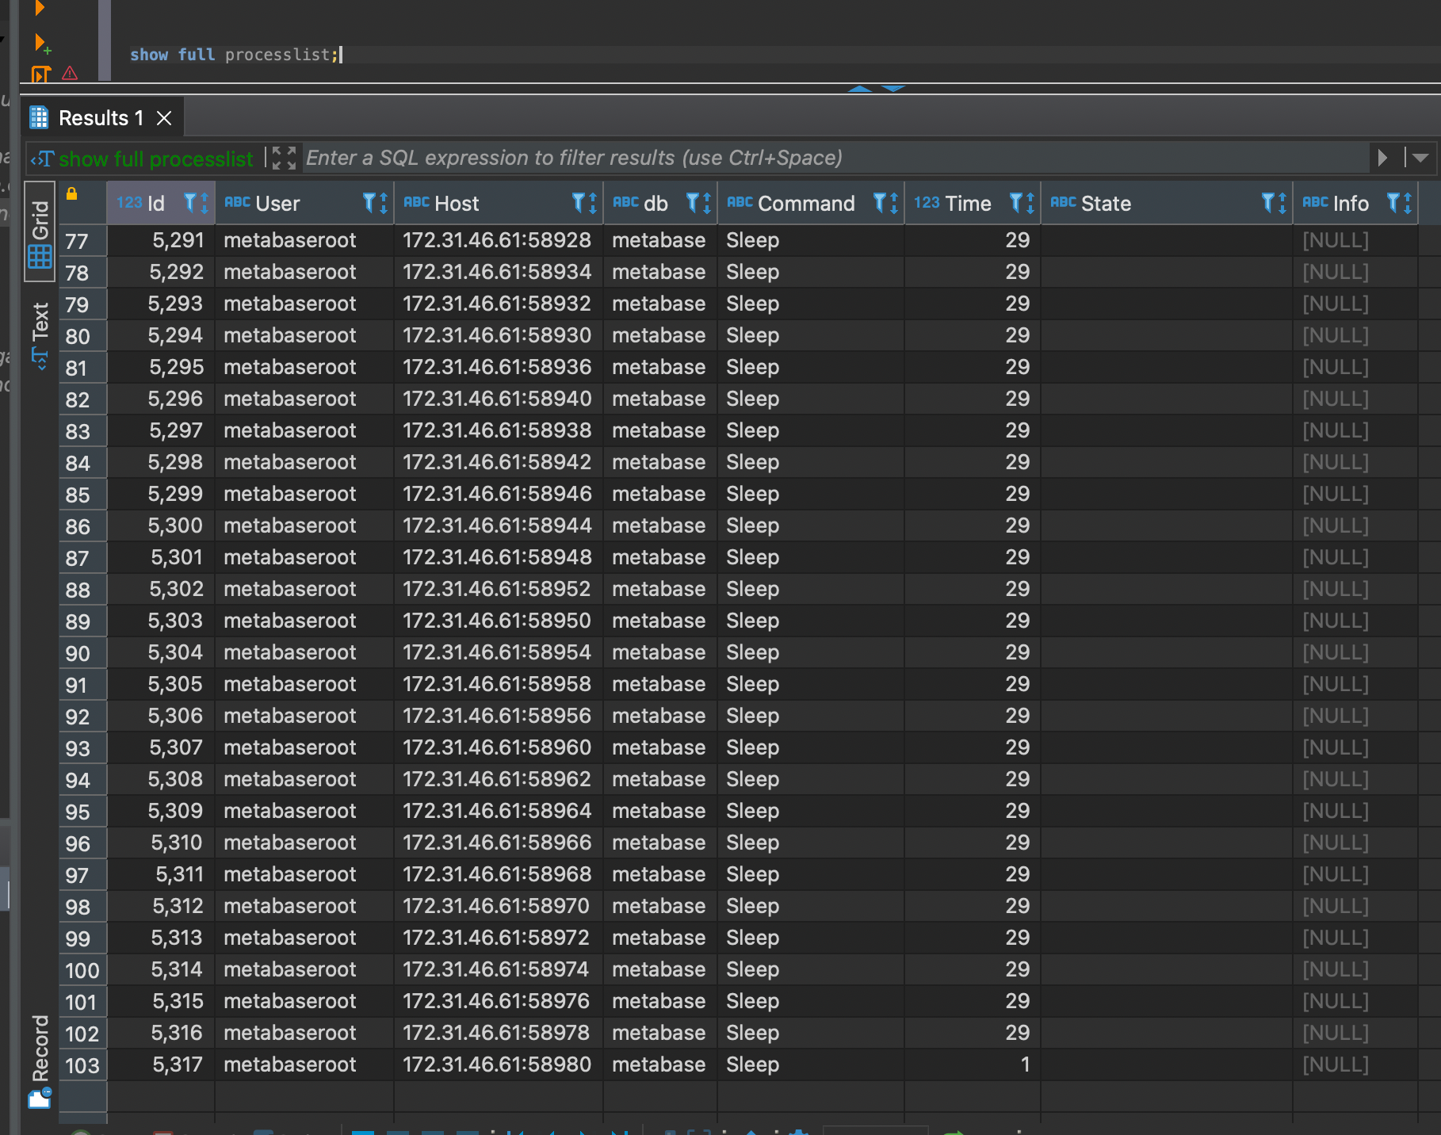Expand the filter panel with the four-arrows icon
Screen dimensions: 1441x1135
(x=284, y=158)
